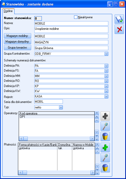This screenshot has height=179, width=126.
Task: Click the Nazwa w Mobile column header
Action: click(83, 145)
